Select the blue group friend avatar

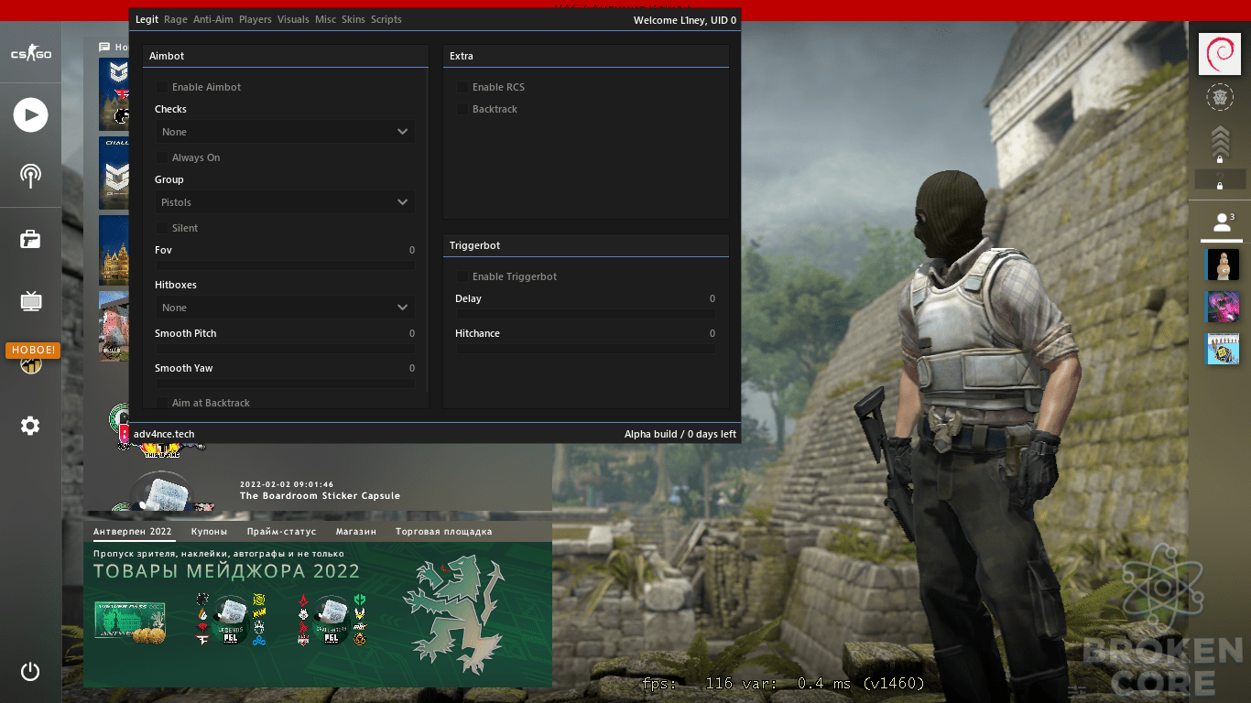pyautogui.click(x=1223, y=349)
